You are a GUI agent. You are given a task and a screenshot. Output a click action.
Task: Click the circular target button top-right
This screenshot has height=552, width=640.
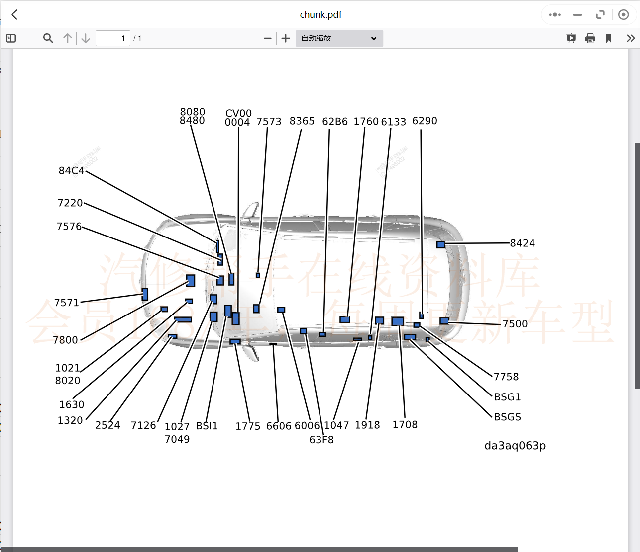[623, 15]
